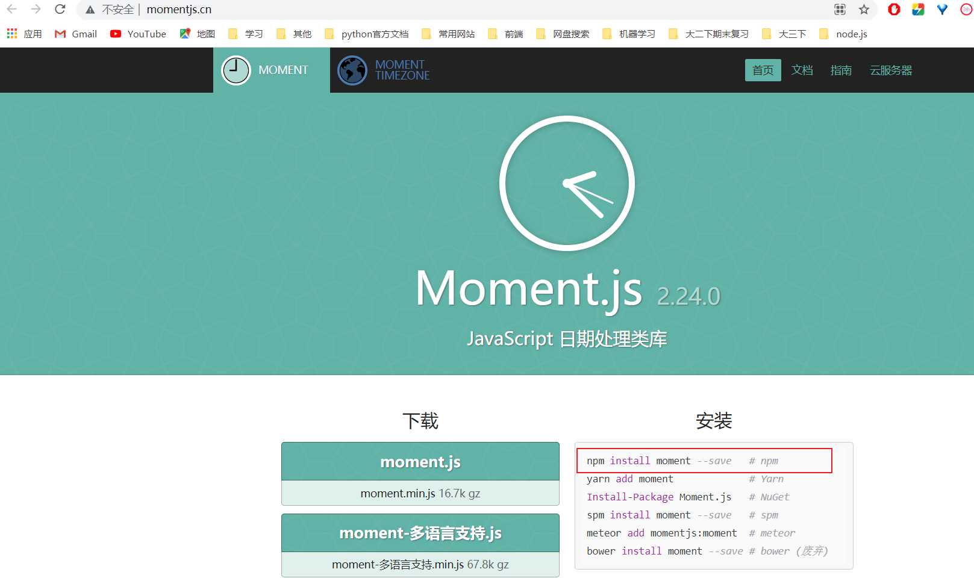974x578 pixels.
Task: Open the apps grid icon in bookmarks bar
Action: tap(12, 34)
